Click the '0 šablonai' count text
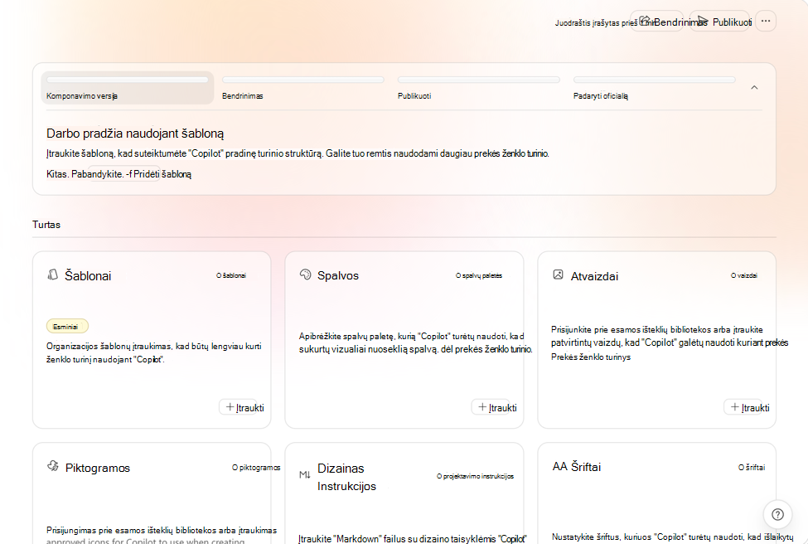 point(231,275)
